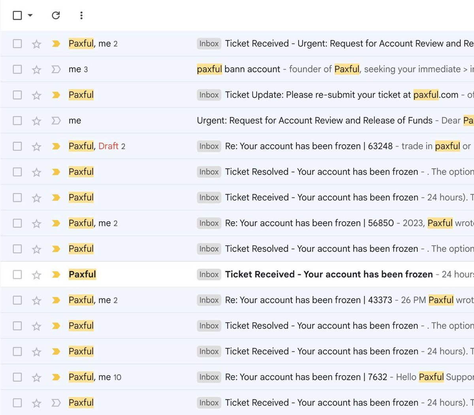The width and height of the screenshot is (474, 415).
Task: Click sender 'me 3' in the list
Action: coord(78,69)
